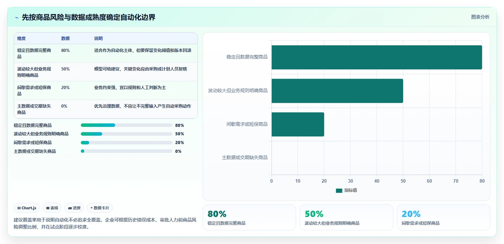Click chart y-axis label 波动较大但业务规则明确商品
The image size is (504, 244).
pos(238,91)
